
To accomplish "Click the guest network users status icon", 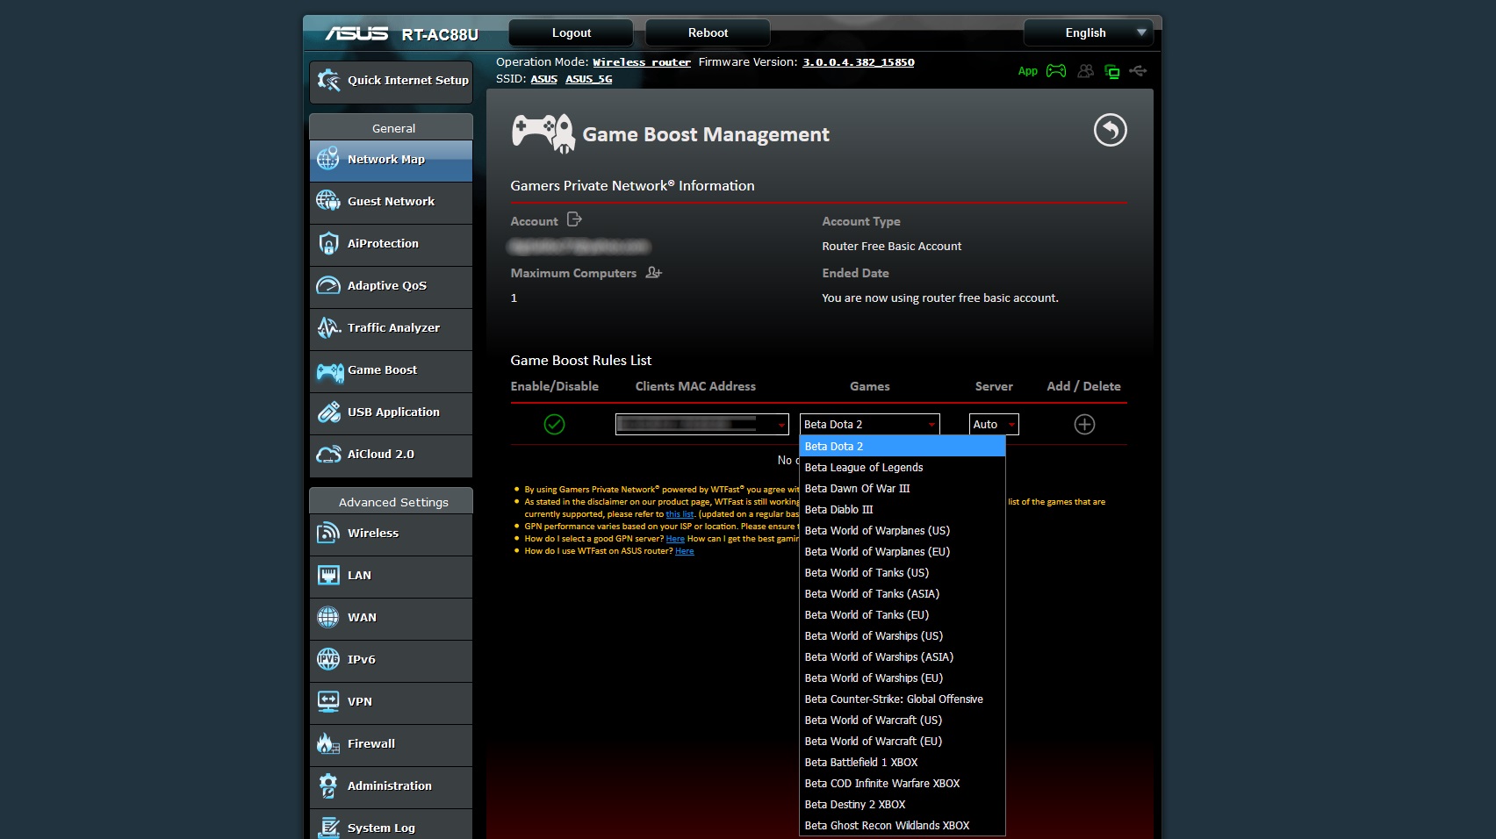I will 1086,71.
